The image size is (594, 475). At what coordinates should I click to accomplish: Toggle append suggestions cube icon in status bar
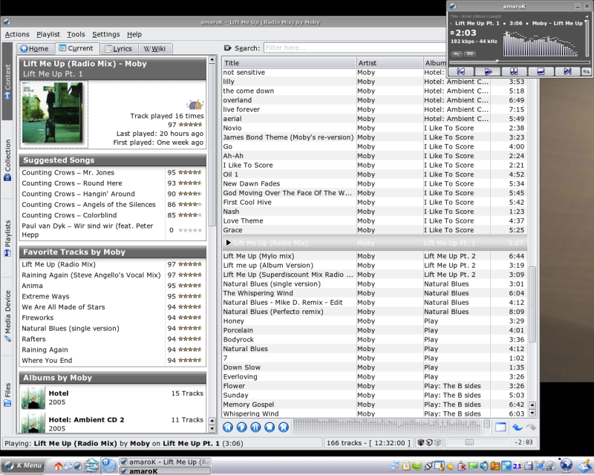click(437, 442)
